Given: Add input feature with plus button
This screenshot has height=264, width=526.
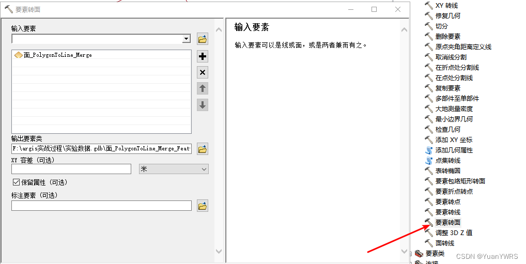Looking at the screenshot, I should click(x=202, y=56).
